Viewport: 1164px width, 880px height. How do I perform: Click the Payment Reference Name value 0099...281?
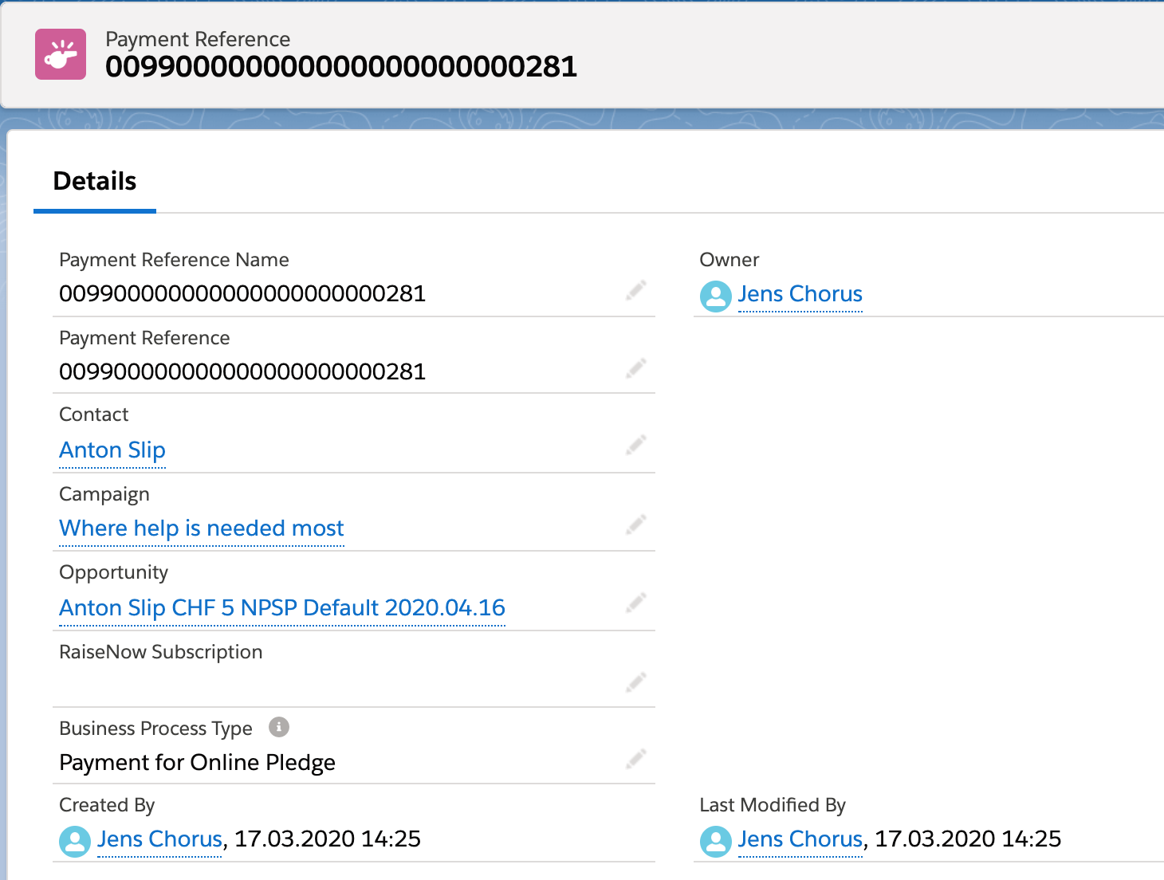242,294
